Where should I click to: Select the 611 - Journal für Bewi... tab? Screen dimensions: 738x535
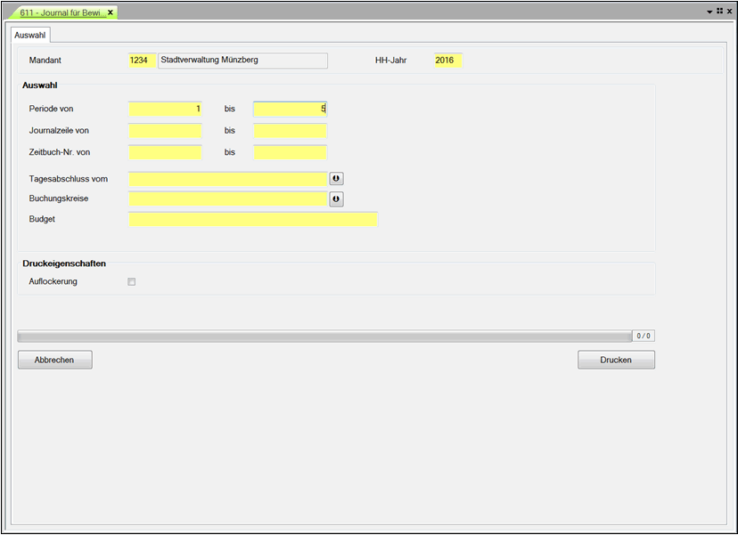(x=61, y=12)
